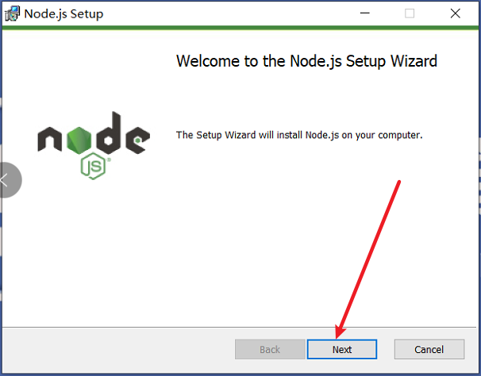
Task: Minimize the Node.js Setup window
Action: coord(365,13)
